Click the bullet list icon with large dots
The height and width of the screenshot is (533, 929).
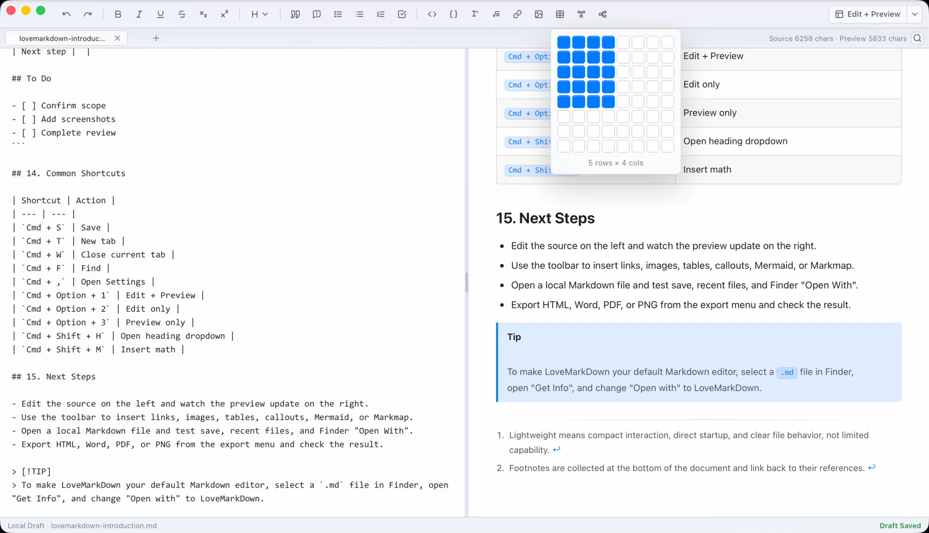point(338,14)
